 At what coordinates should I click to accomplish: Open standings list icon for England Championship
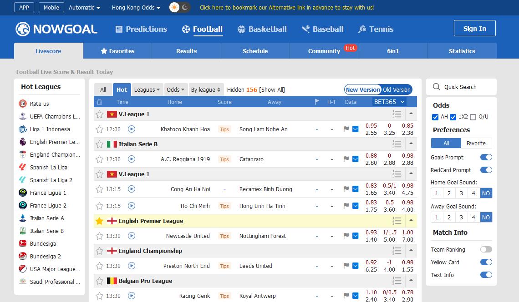coord(397,251)
